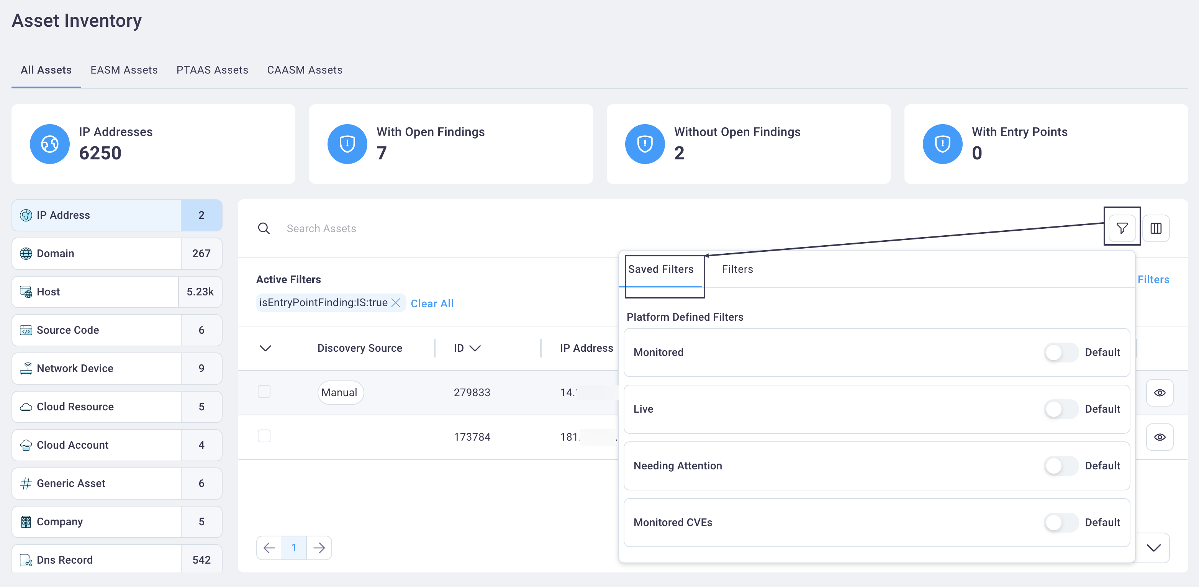Image resolution: width=1199 pixels, height=587 pixels.
Task: Toggle the Monitored saved filter
Action: tap(1061, 353)
